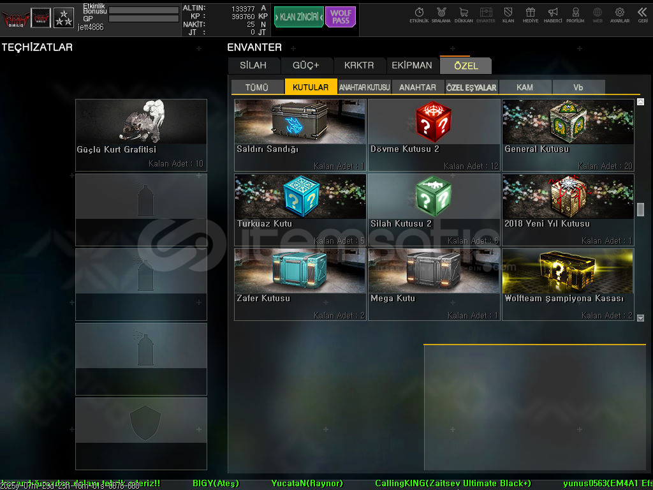653x490 pixels.
Task: Select the KAM sub-tab
Action: [525, 87]
